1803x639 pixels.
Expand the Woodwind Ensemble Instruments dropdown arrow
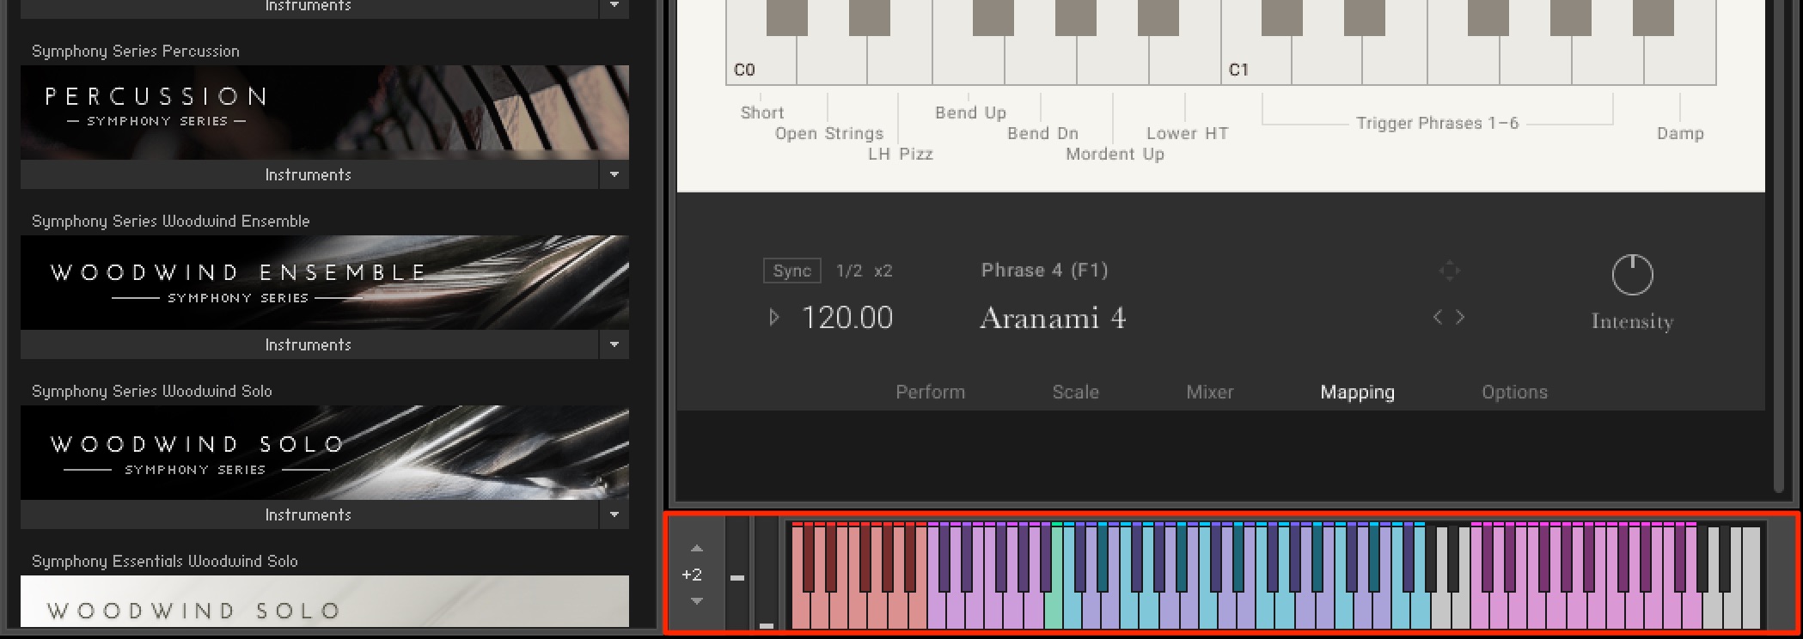[614, 344]
